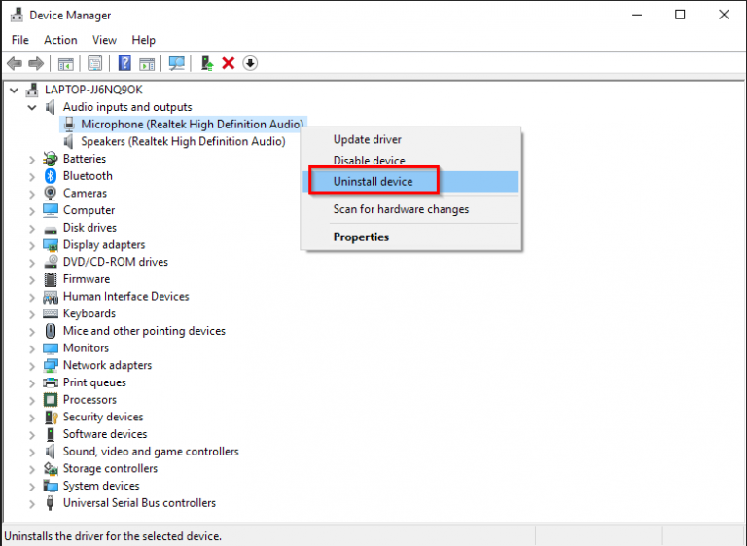Viewport: 747px width, 546px height.
Task: Open the Help menu
Action: coord(143,40)
